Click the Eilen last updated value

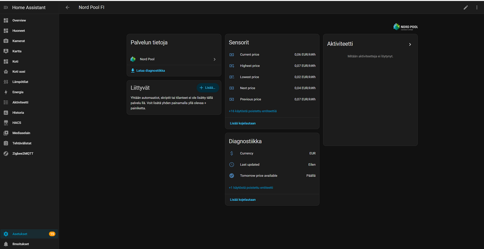(312, 165)
